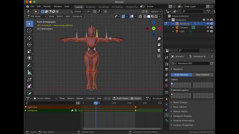The height and width of the screenshot is (134, 239).
Task: Expand the Motion Paths panel
Action: 180,112
